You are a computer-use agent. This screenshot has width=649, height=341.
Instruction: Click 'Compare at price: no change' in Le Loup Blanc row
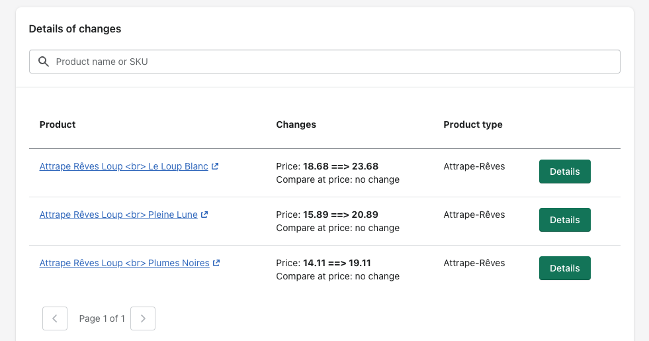click(x=338, y=180)
